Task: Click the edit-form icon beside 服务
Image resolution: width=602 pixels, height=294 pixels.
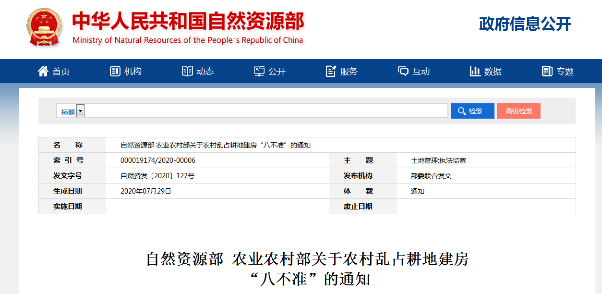Action: tap(331, 71)
